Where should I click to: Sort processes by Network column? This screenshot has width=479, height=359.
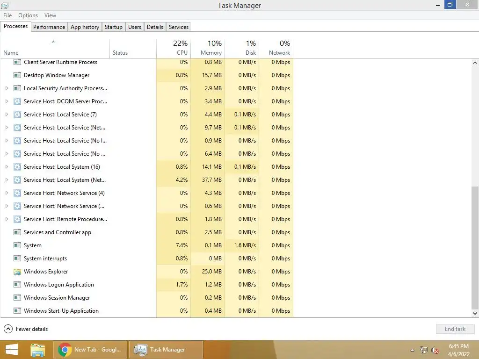pos(276,49)
